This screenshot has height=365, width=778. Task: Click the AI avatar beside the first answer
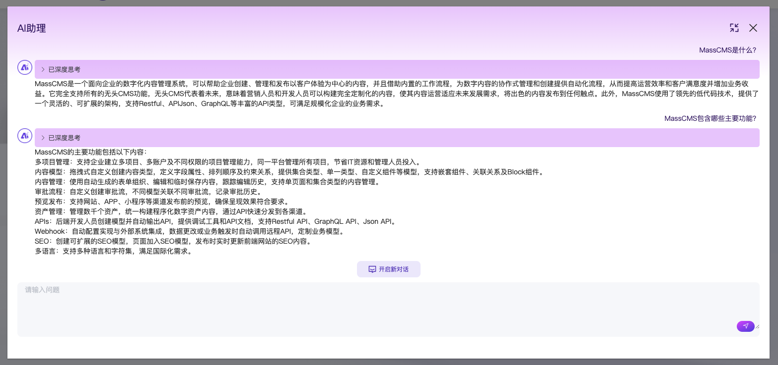coord(25,67)
